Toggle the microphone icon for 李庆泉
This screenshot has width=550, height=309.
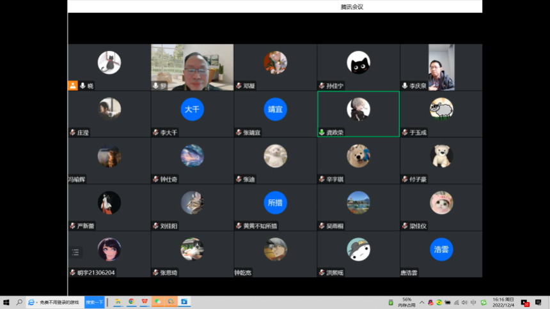coord(405,86)
